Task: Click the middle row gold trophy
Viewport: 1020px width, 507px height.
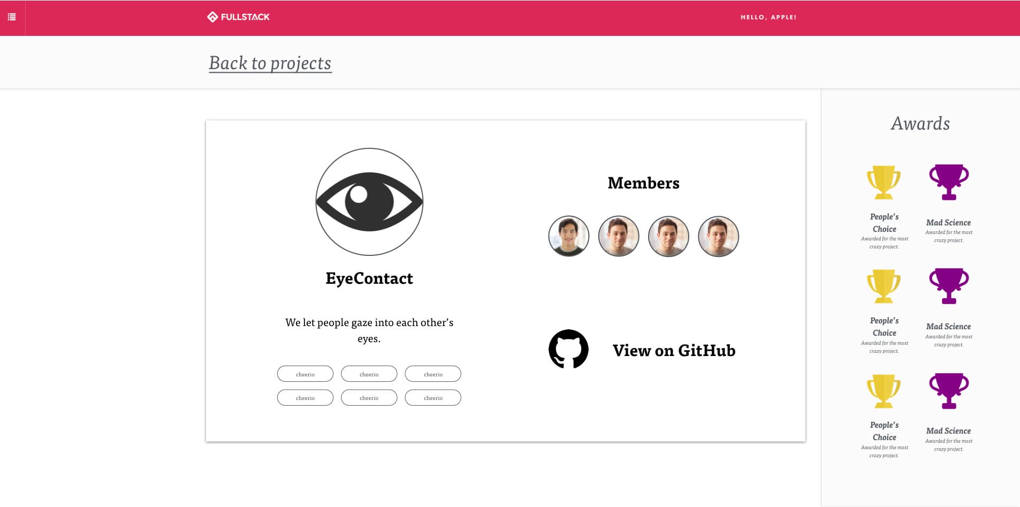Action: pyautogui.click(x=884, y=286)
